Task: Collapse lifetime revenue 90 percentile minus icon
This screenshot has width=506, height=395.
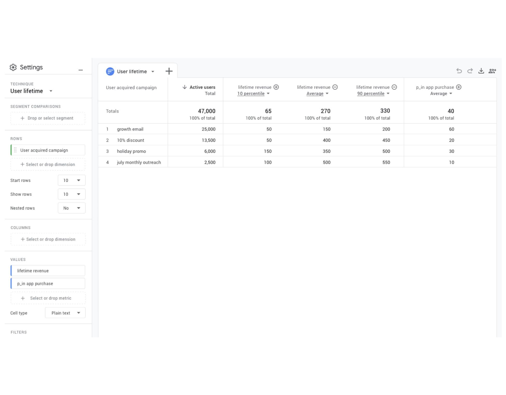Action: [x=394, y=87]
